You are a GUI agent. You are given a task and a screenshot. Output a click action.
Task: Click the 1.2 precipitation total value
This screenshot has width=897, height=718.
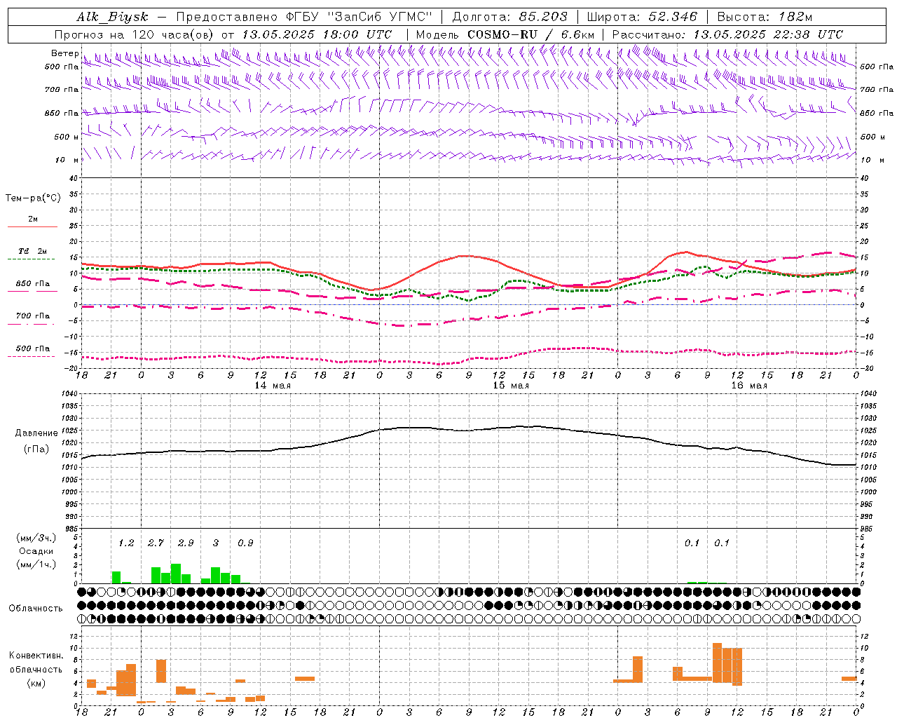(x=126, y=543)
